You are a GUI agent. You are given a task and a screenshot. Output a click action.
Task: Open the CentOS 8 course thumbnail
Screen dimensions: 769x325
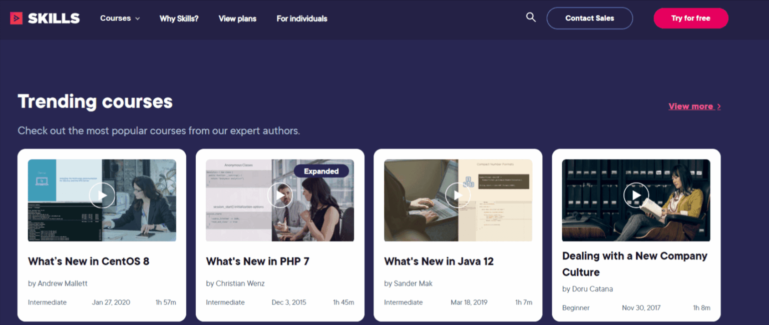click(x=102, y=200)
